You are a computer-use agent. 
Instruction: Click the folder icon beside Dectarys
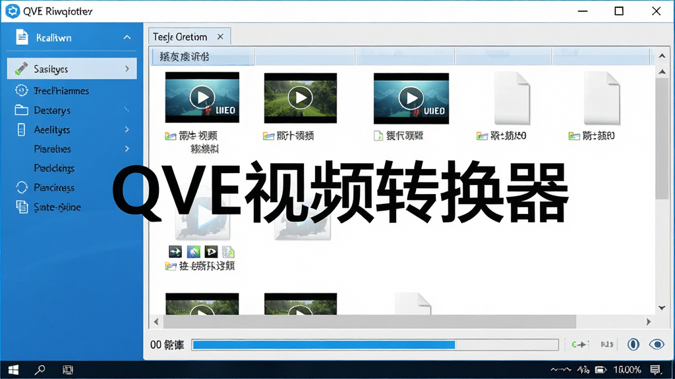pyautogui.click(x=21, y=110)
